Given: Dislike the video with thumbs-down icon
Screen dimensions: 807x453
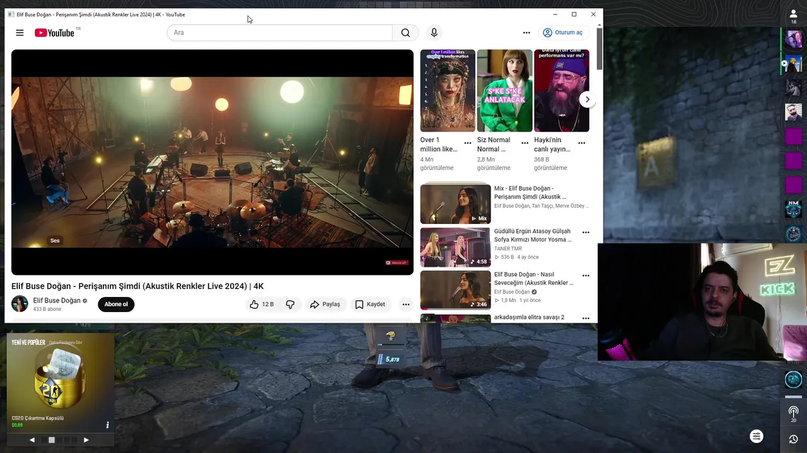Looking at the screenshot, I should coord(290,305).
